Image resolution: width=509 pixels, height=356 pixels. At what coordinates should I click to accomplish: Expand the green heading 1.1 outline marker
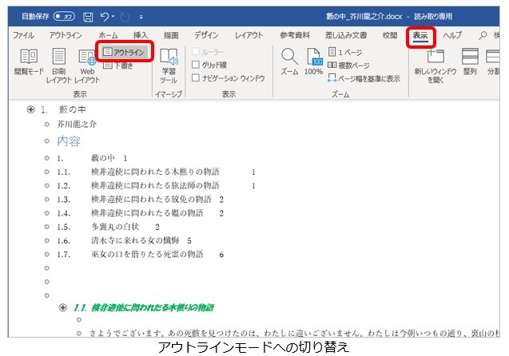click(x=63, y=307)
